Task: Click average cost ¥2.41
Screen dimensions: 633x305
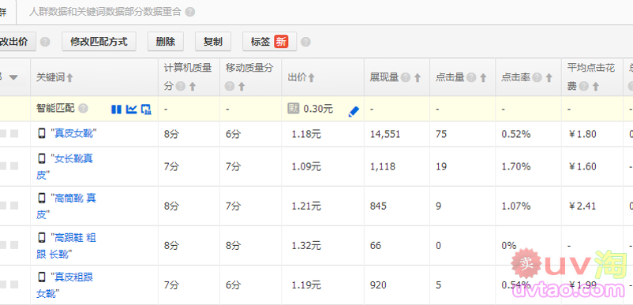Action: pos(582,206)
